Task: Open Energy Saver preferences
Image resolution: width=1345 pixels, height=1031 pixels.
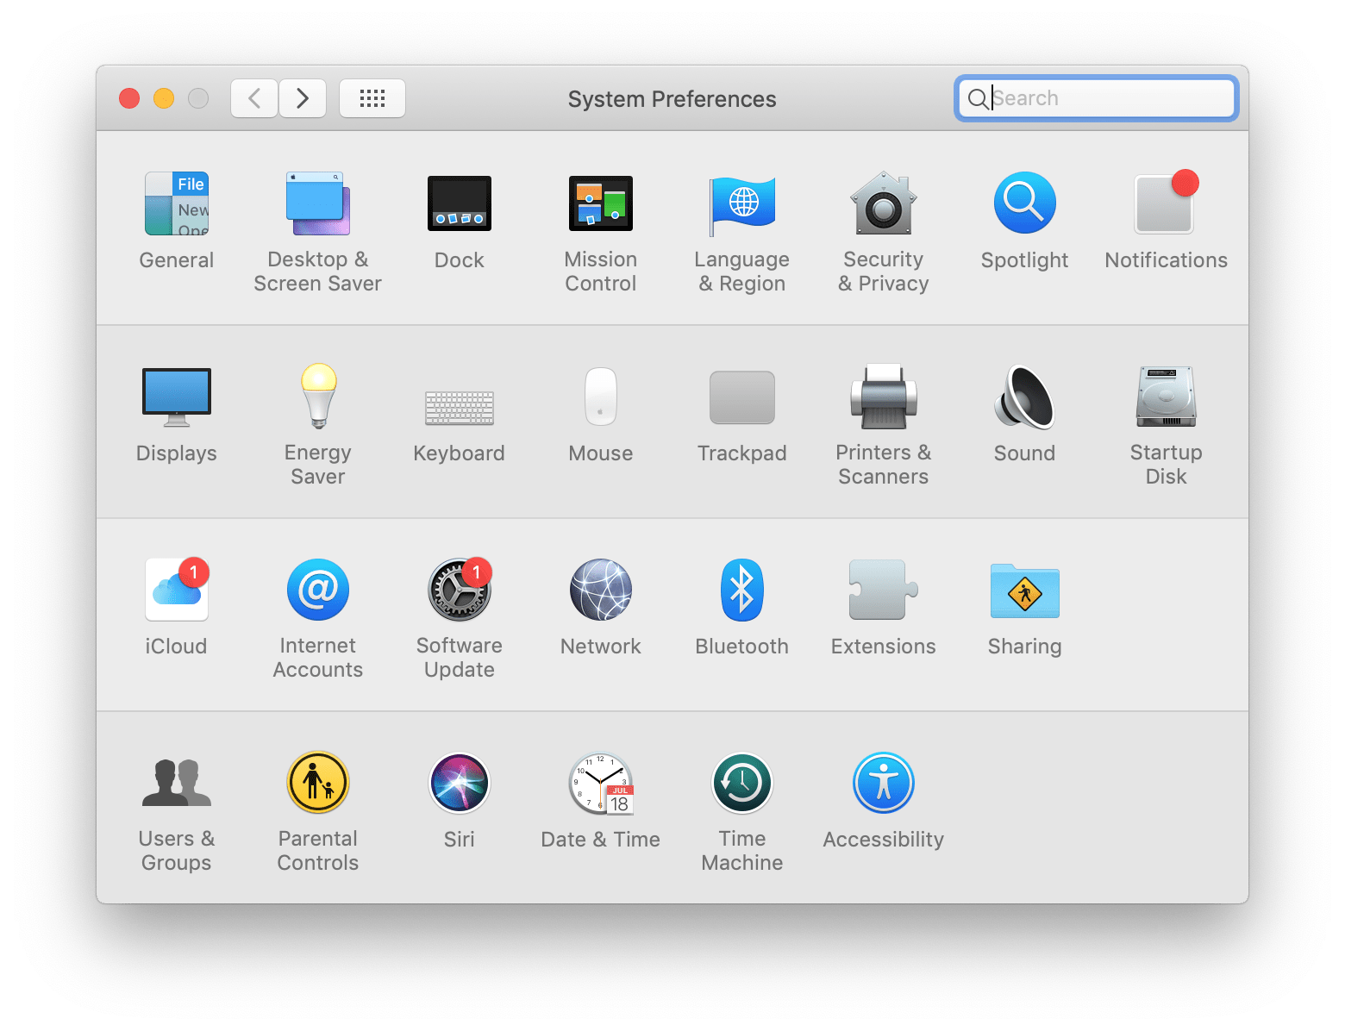Action: tap(317, 397)
